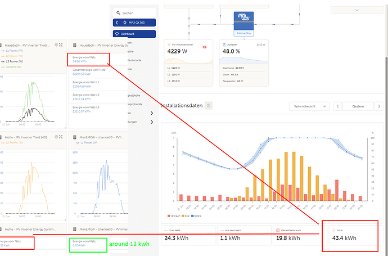
Task: Click the magnifier icon in Suchen box
Action: coord(118,13)
